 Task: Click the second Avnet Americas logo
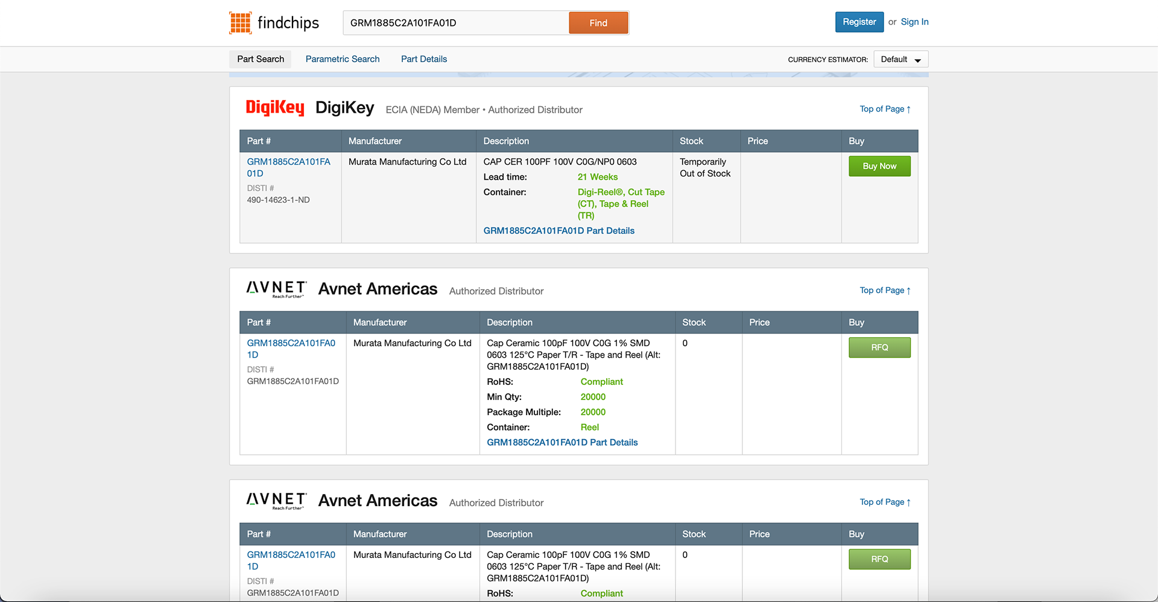(276, 501)
